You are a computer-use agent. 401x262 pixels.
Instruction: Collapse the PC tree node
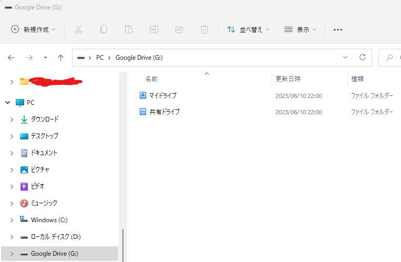[x=8, y=103]
